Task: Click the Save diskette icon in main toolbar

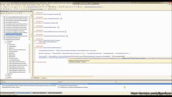Action: 6,7
